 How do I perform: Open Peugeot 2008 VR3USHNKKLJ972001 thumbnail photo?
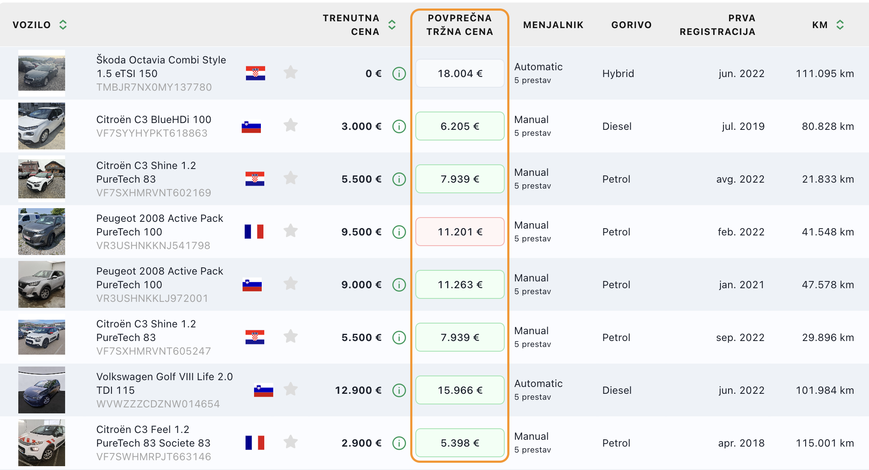(42, 284)
